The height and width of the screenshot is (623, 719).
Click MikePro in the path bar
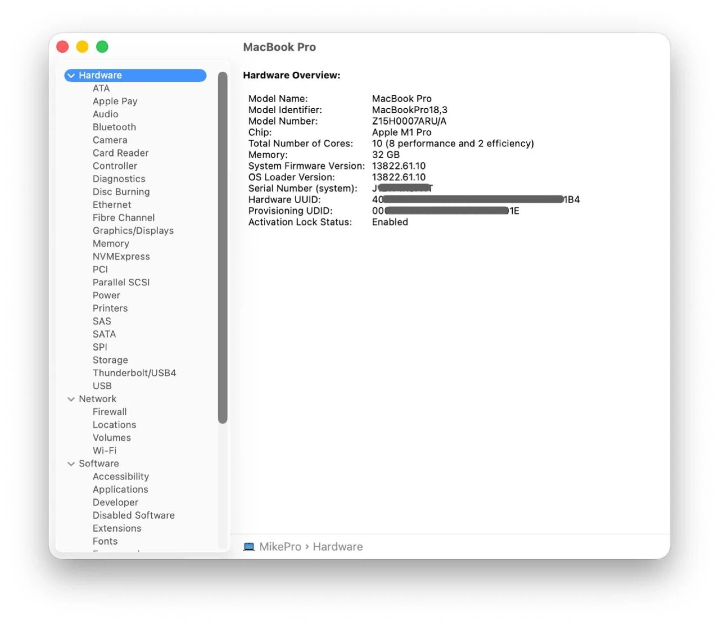(280, 547)
